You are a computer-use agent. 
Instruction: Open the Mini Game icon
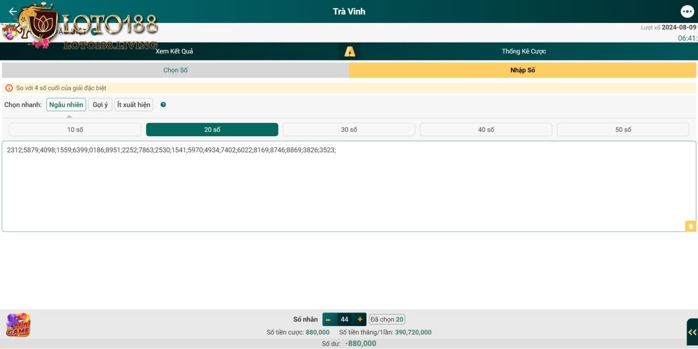(18, 325)
